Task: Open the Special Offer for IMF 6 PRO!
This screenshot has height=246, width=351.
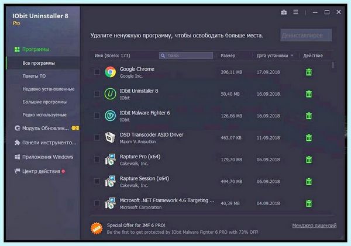Action: 136,225
